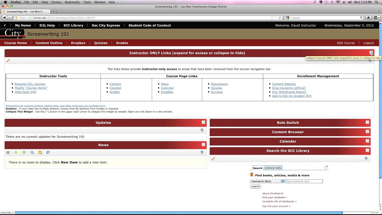Click the first News toolbar icon (news list)
Viewport: 382px width, 215px height.
(x=8, y=152)
